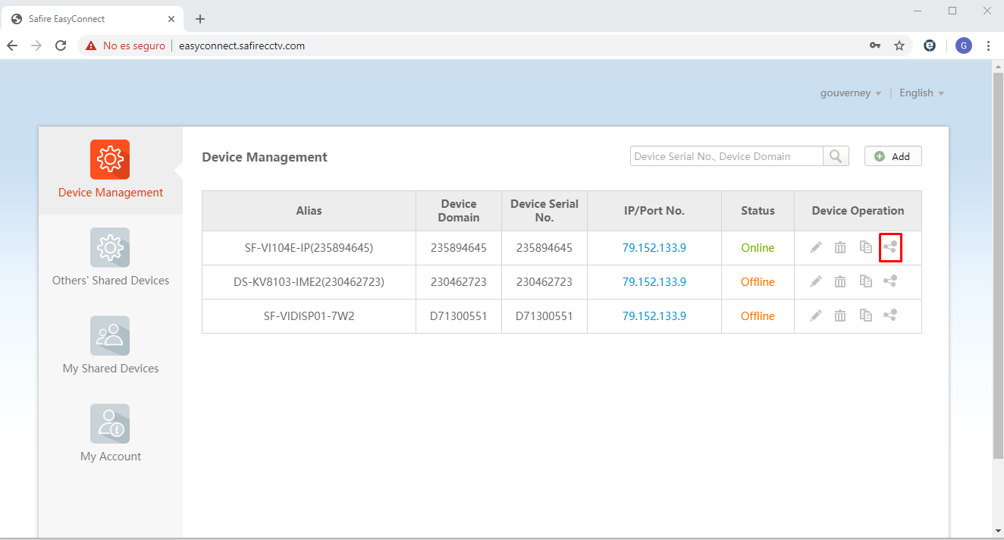Open My Shared Devices section
Viewport: 1004px width, 540px height.
click(x=110, y=335)
